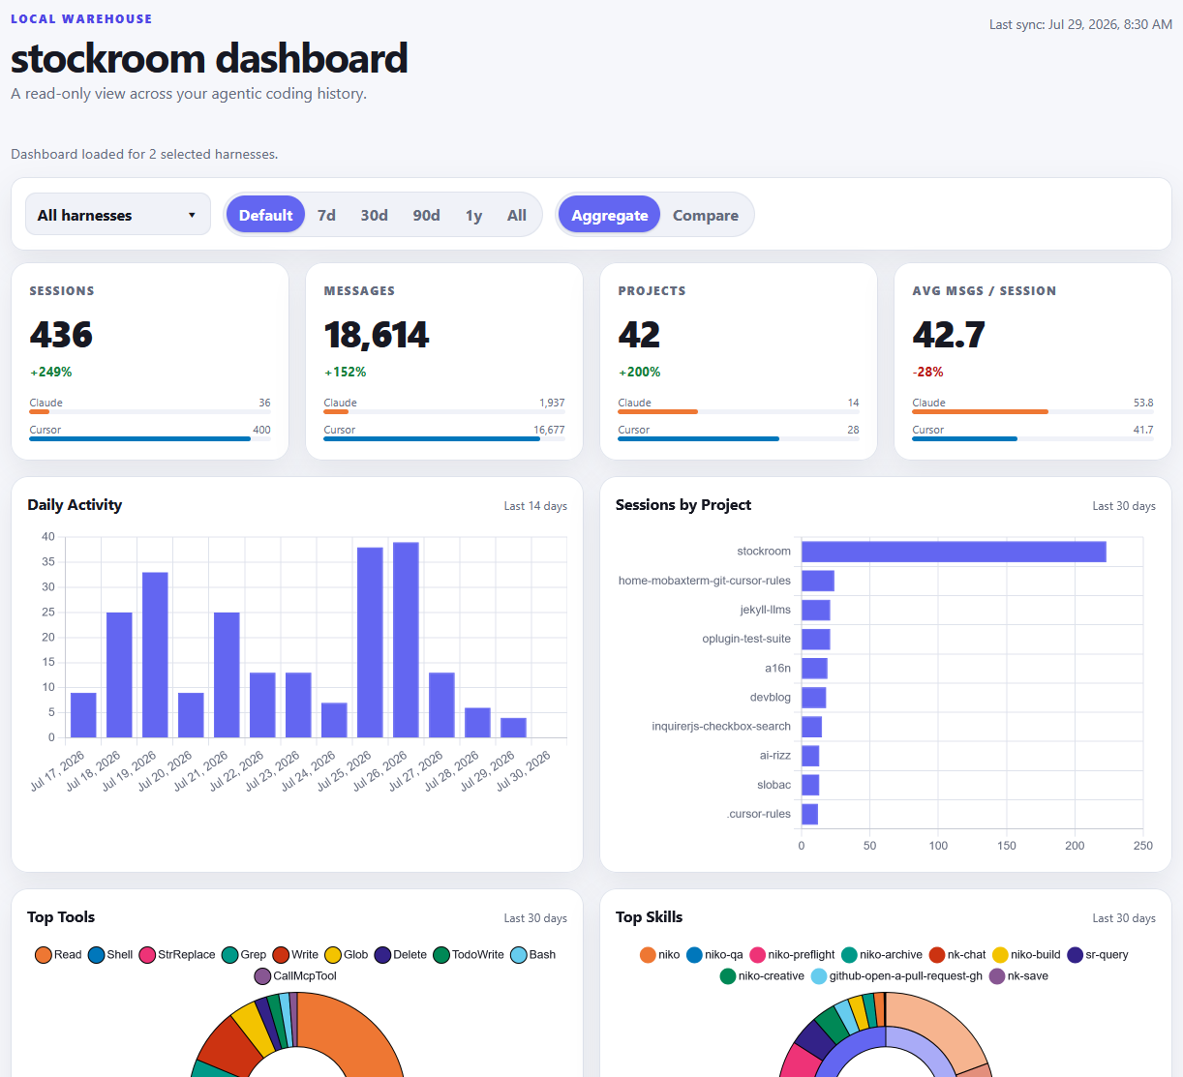Screen dimensions: 1183x1077
Task: Click the jekyll-llms project bar
Action: 816,610
